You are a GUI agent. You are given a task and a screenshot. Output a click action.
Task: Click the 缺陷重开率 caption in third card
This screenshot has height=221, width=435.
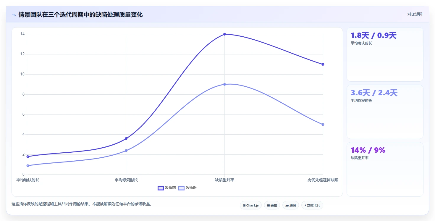point(360,158)
